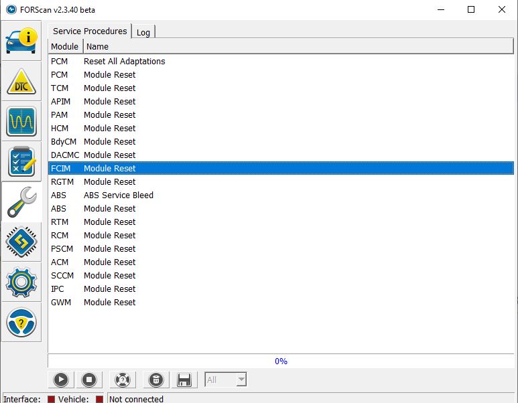Image resolution: width=518 pixels, height=403 pixels.
Task: Click the 0% progress bar
Action: [x=281, y=361]
